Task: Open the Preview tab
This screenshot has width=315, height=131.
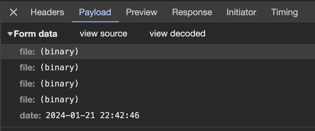Action: click(x=142, y=12)
